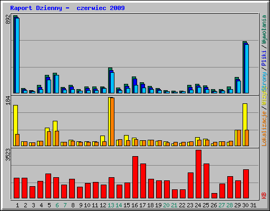Screen dimensions: 270x211
Task: Click the bottom axis value 3523
Action: tap(8, 155)
